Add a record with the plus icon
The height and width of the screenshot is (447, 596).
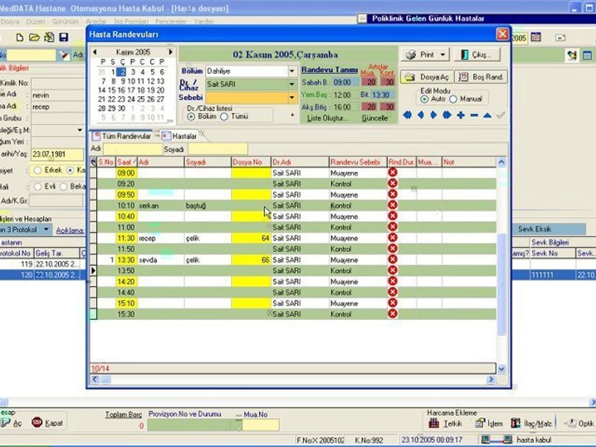[461, 115]
